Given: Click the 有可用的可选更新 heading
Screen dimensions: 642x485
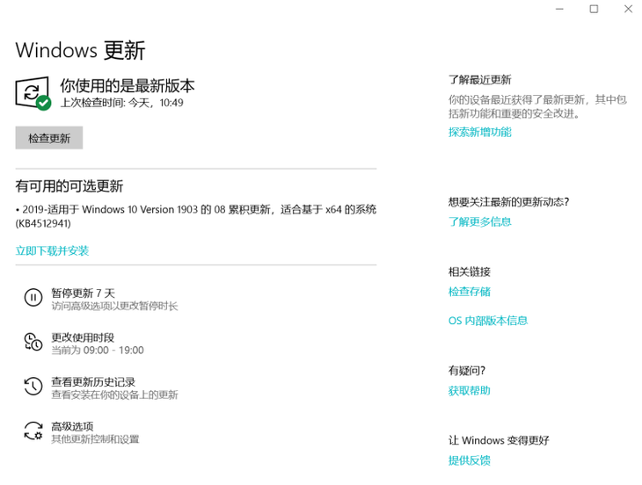Looking at the screenshot, I should pos(69,186).
